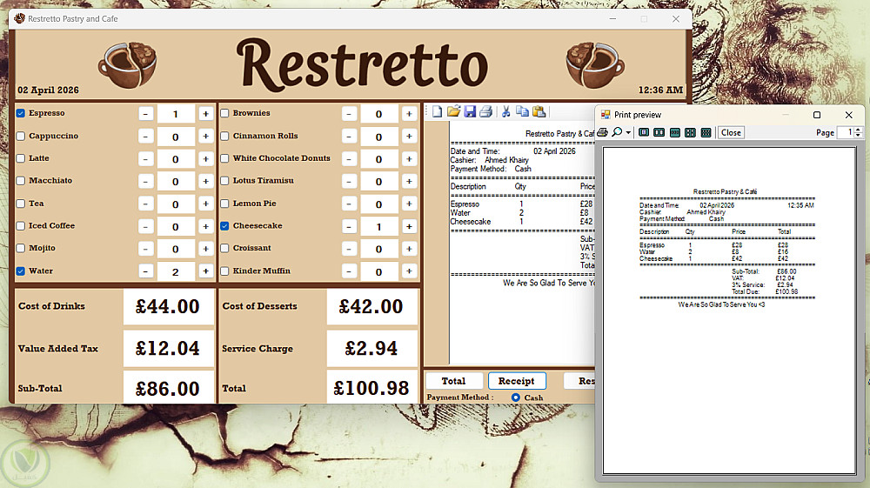Click the Open folder icon in receipt toolbar
The width and height of the screenshot is (870, 488).
coord(453,112)
